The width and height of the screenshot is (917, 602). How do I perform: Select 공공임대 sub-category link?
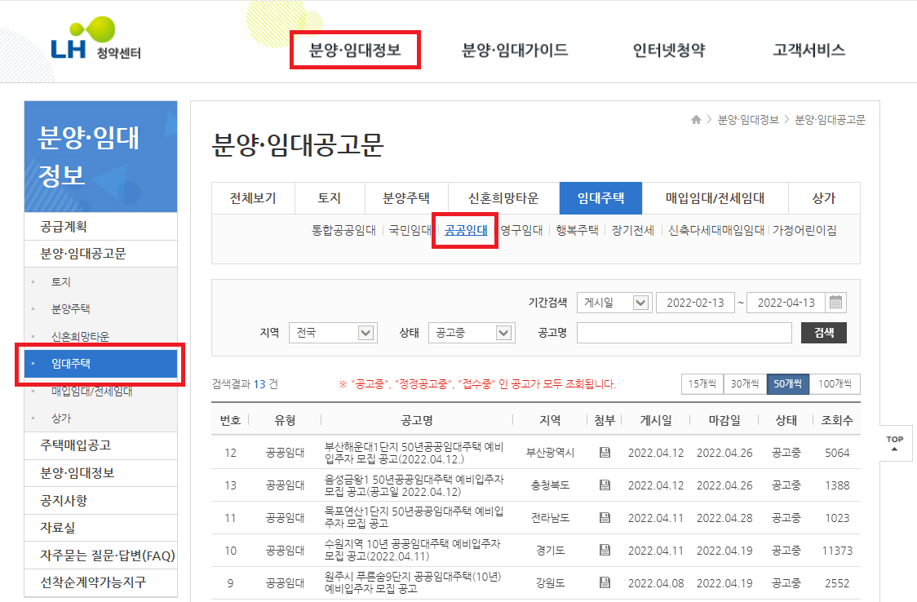(x=466, y=230)
